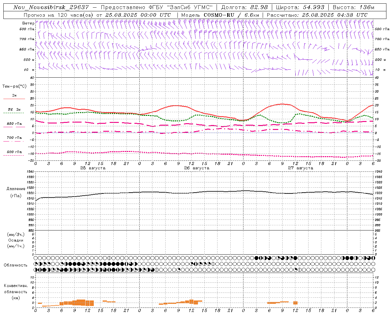
Task: Click the pink dash-dot line under '700 гПа' legend
Action: 13,141
